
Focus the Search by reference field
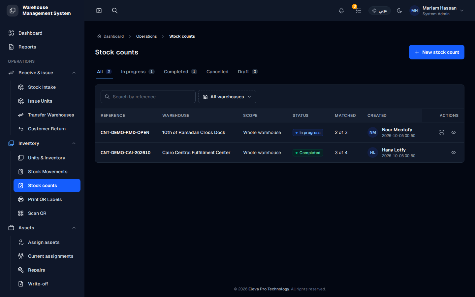coord(148,97)
